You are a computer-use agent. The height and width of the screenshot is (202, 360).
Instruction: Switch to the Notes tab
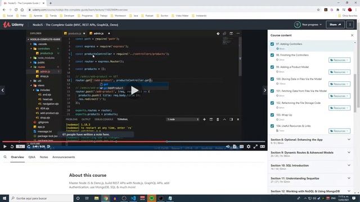tap(44, 157)
